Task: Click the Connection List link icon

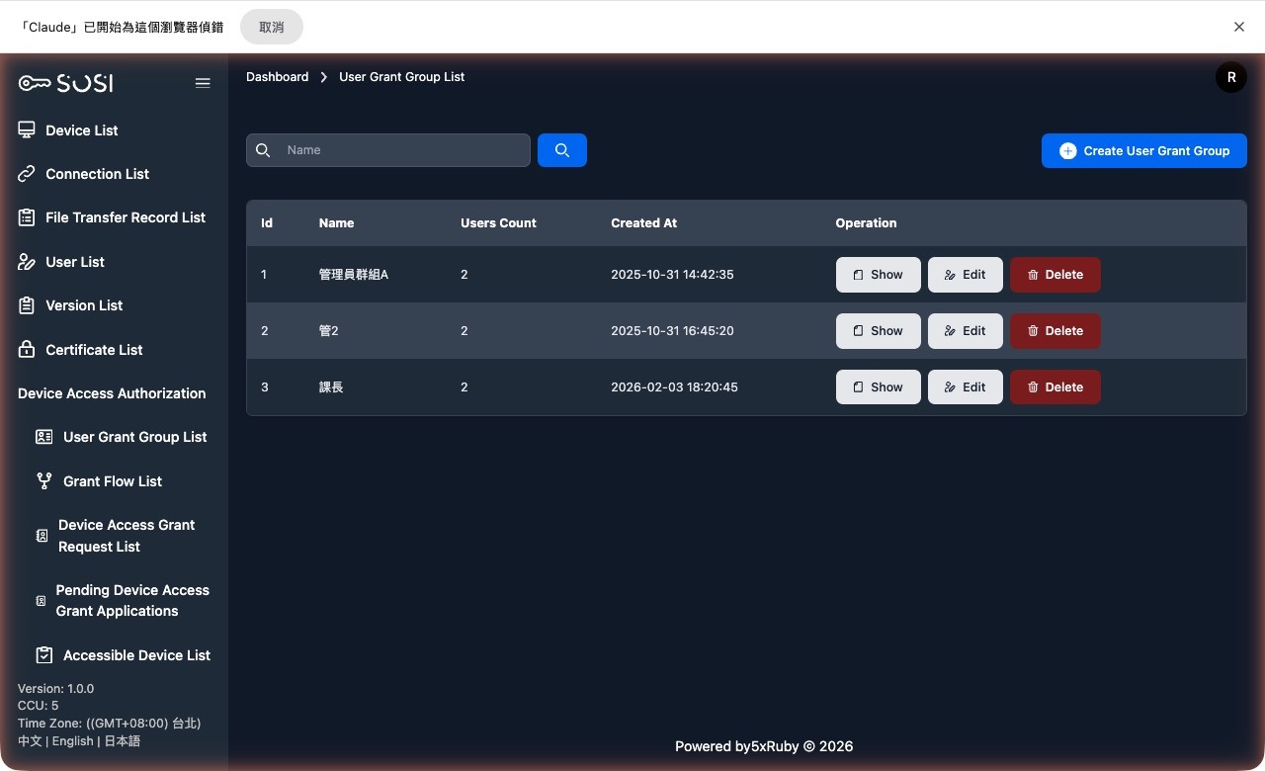Action: click(x=26, y=174)
